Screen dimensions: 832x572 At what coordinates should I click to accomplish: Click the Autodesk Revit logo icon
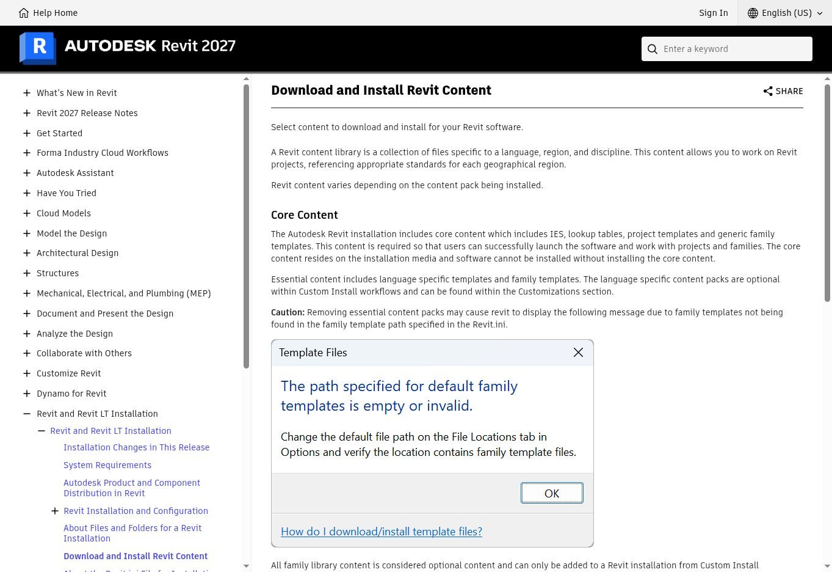[x=38, y=48]
